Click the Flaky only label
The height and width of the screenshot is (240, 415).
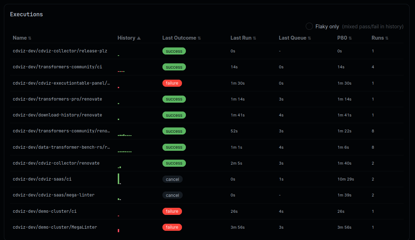[x=327, y=27]
